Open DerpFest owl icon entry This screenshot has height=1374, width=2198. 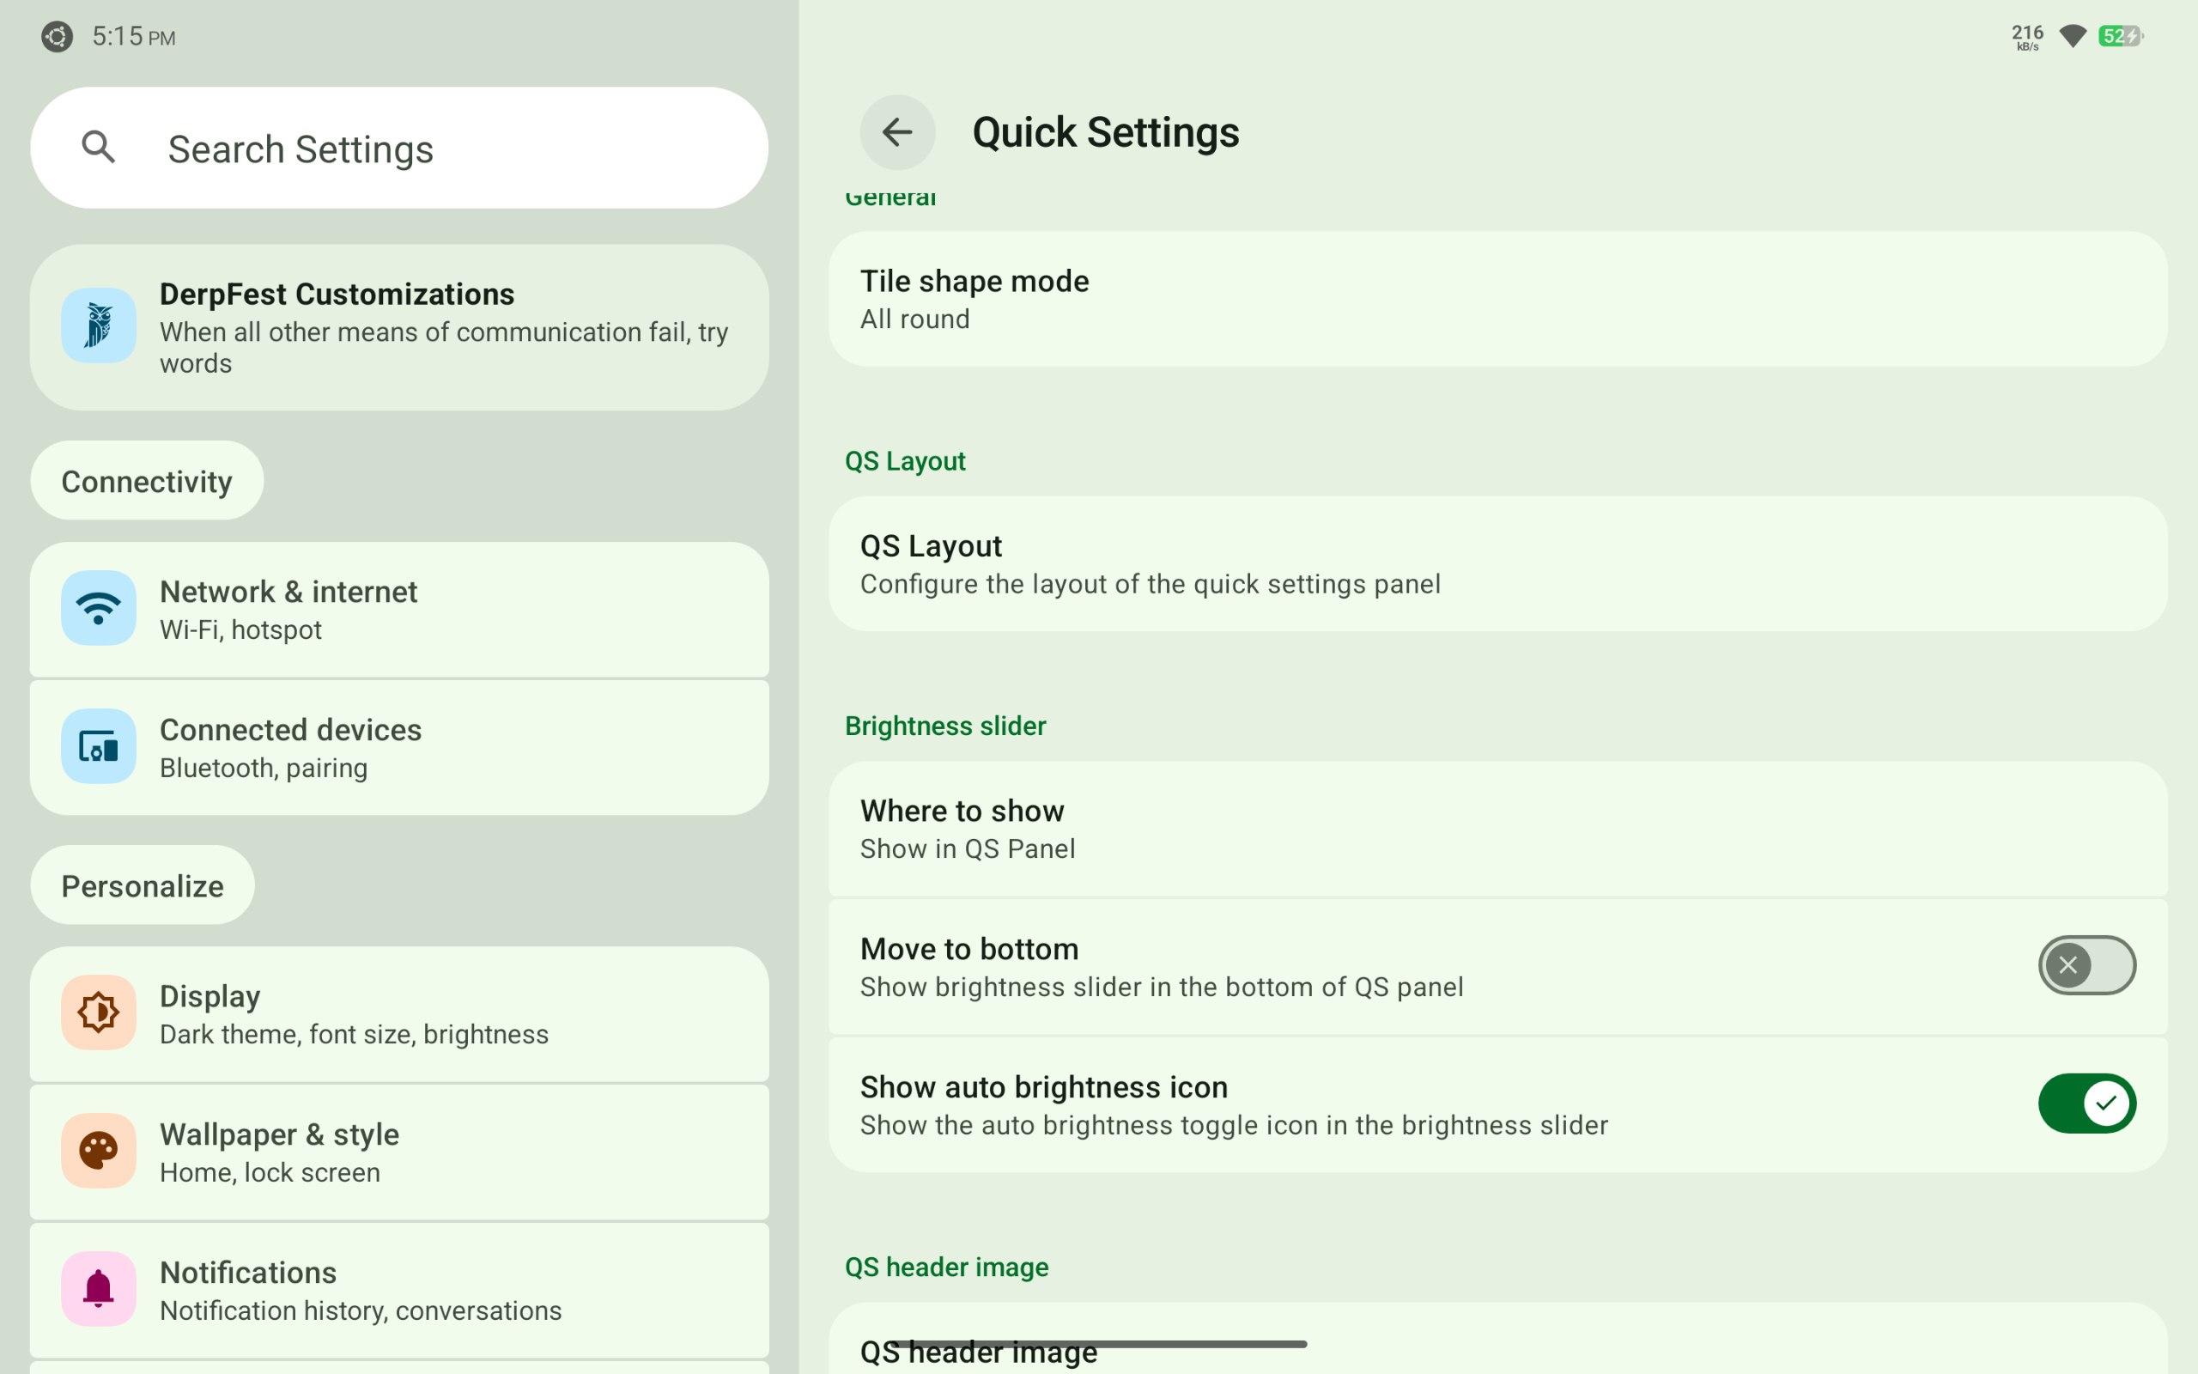98,326
